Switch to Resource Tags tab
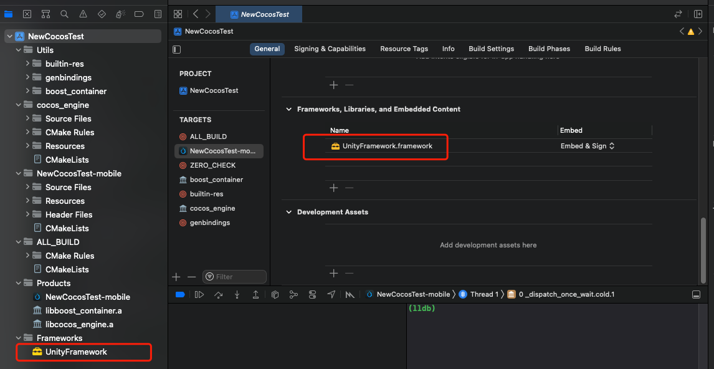Image resolution: width=714 pixels, height=369 pixels. click(404, 49)
